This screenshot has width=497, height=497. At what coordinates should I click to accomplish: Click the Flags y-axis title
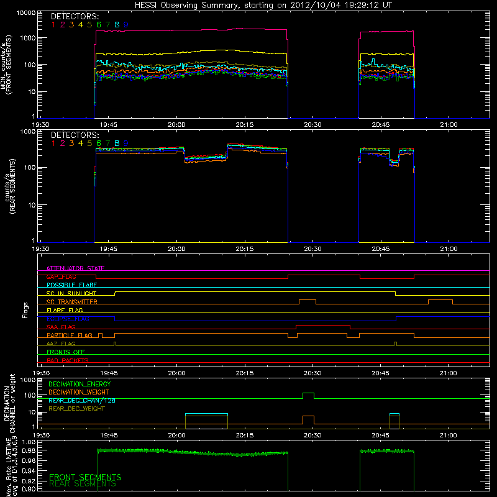pyautogui.click(x=25, y=310)
